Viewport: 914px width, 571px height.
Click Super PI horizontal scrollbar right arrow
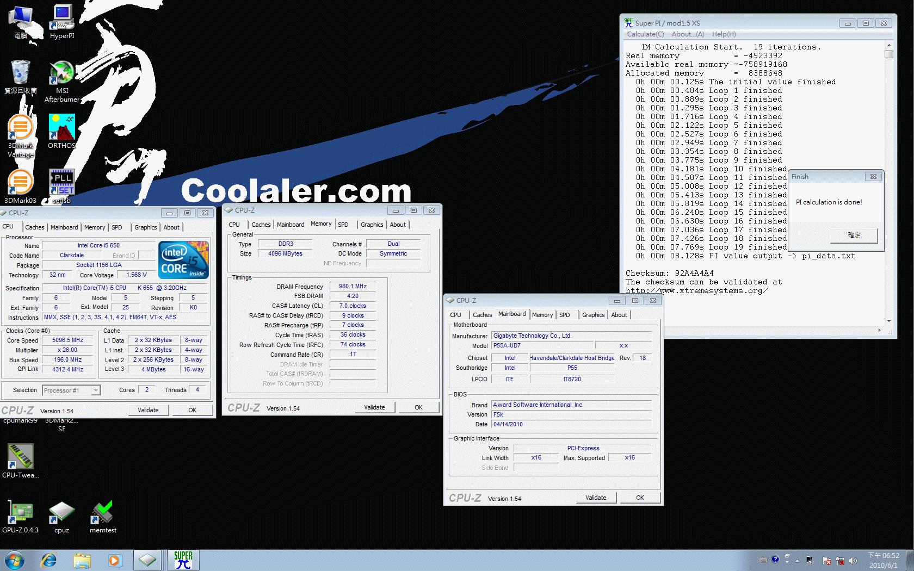[x=879, y=330]
